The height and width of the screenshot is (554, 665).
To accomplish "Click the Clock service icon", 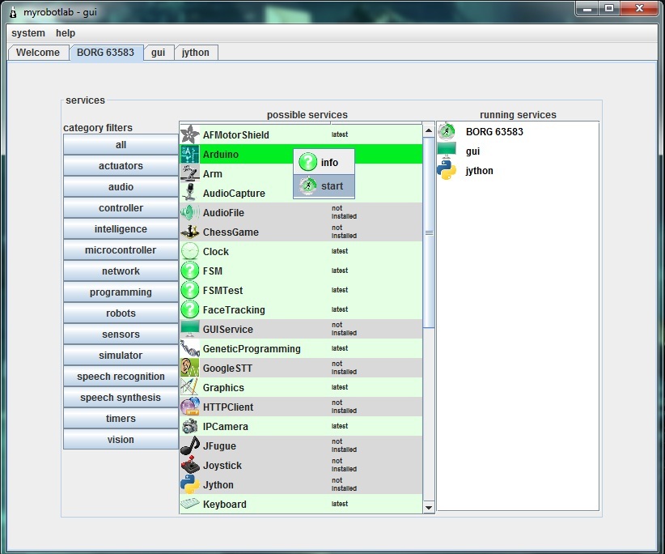I will click(x=189, y=251).
